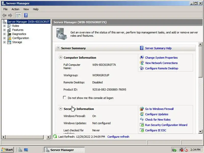Open the View Network Connections link
The image size is (204, 153).
click(161, 63)
